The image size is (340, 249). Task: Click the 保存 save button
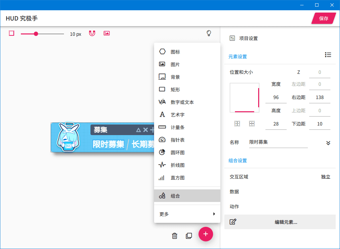click(323, 19)
